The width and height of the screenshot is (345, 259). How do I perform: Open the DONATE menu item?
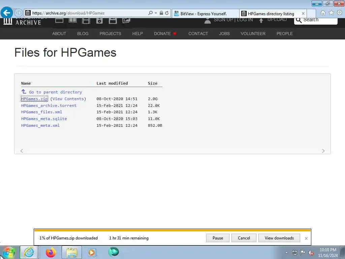point(165,33)
